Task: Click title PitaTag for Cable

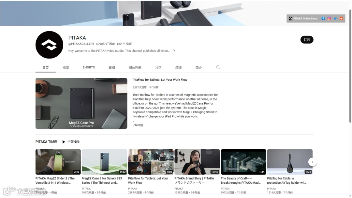Action: 287,180
